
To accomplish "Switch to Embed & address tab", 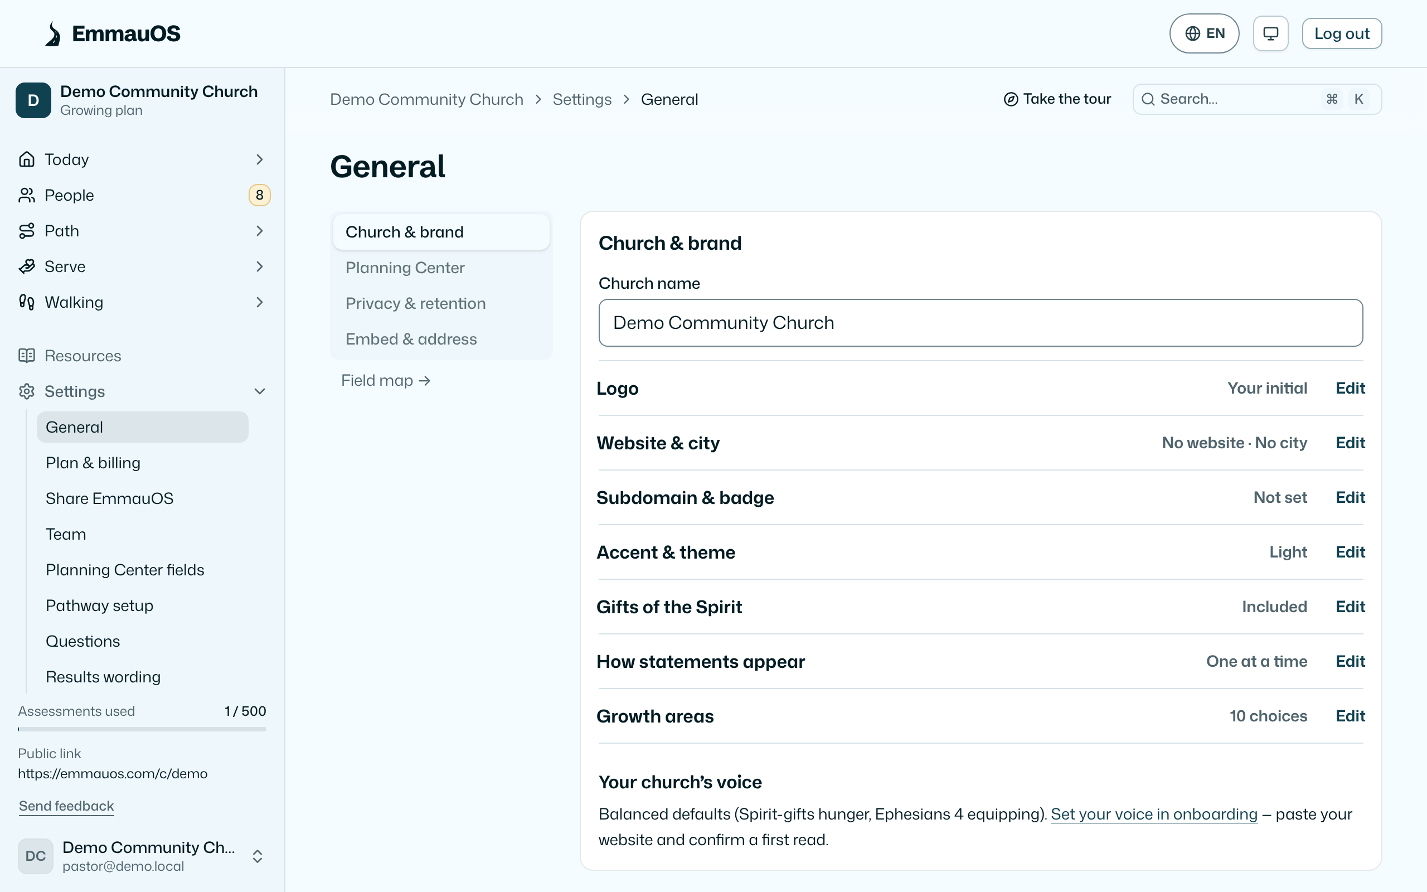I will tap(441, 339).
